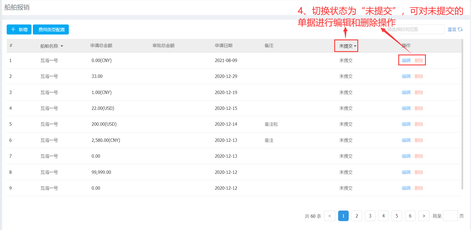Edit the 2020-12-19 record
The image size is (471, 230).
click(x=406, y=92)
